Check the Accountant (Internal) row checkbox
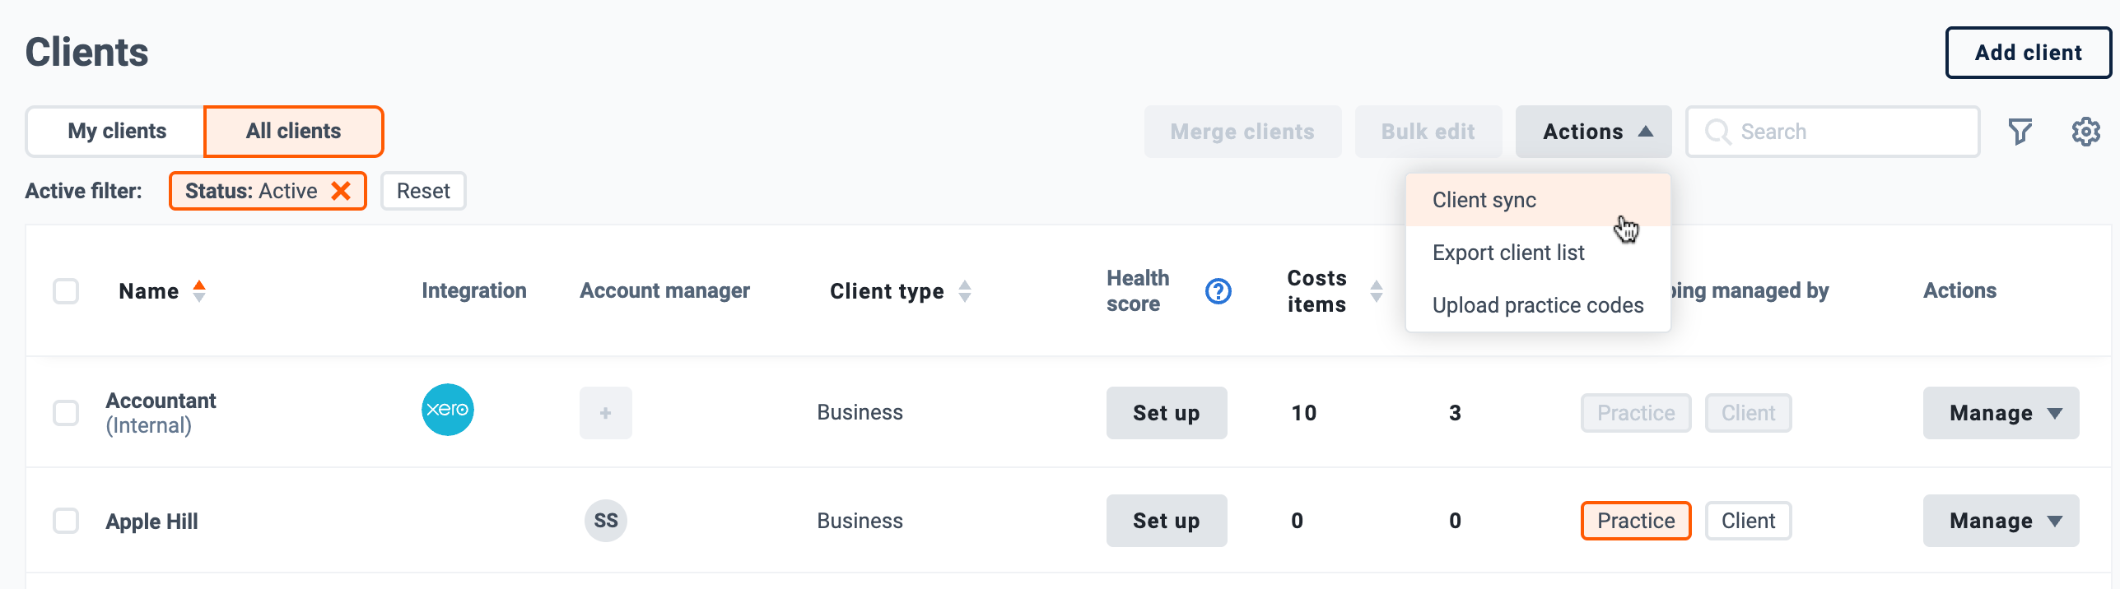This screenshot has height=589, width=2120. [x=66, y=413]
